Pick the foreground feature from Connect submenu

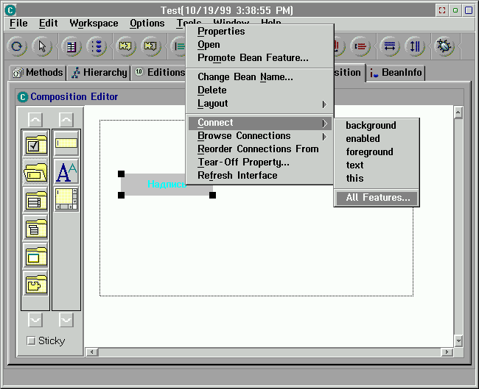pyautogui.click(x=369, y=152)
